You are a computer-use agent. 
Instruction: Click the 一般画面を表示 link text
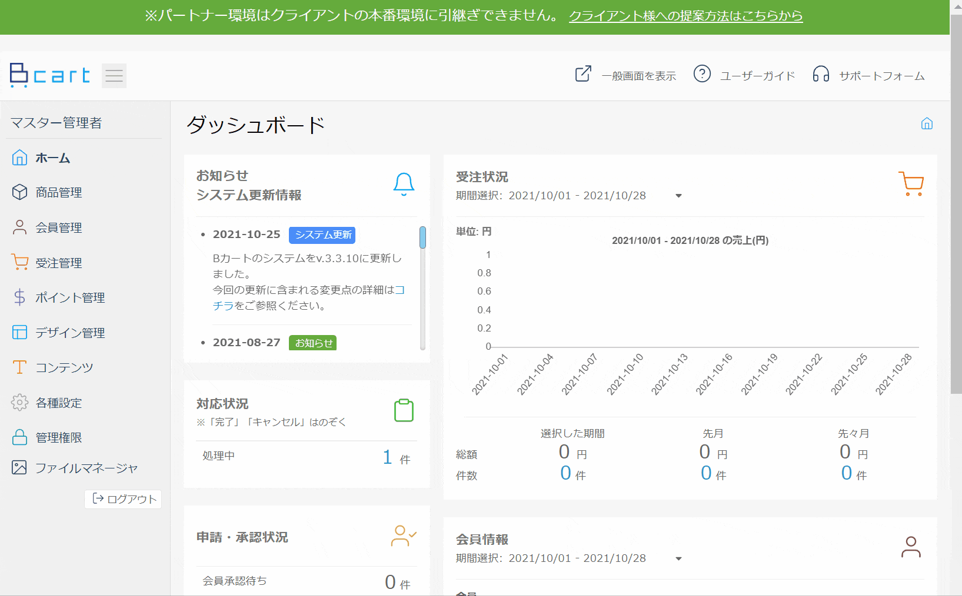pos(639,76)
